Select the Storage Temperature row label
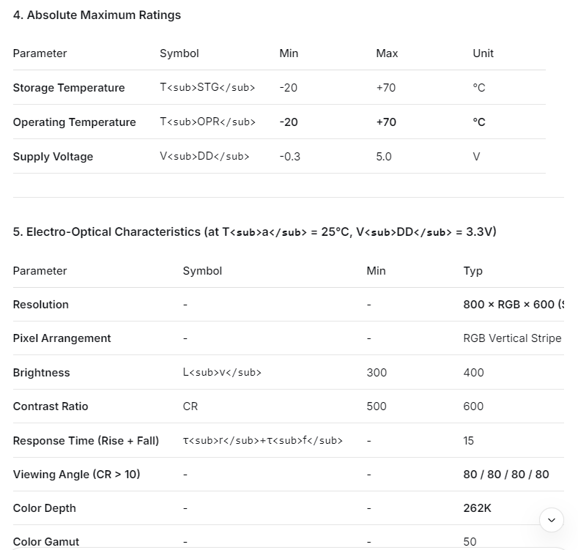Viewport: 578px width, 550px height. pyautogui.click(x=69, y=88)
